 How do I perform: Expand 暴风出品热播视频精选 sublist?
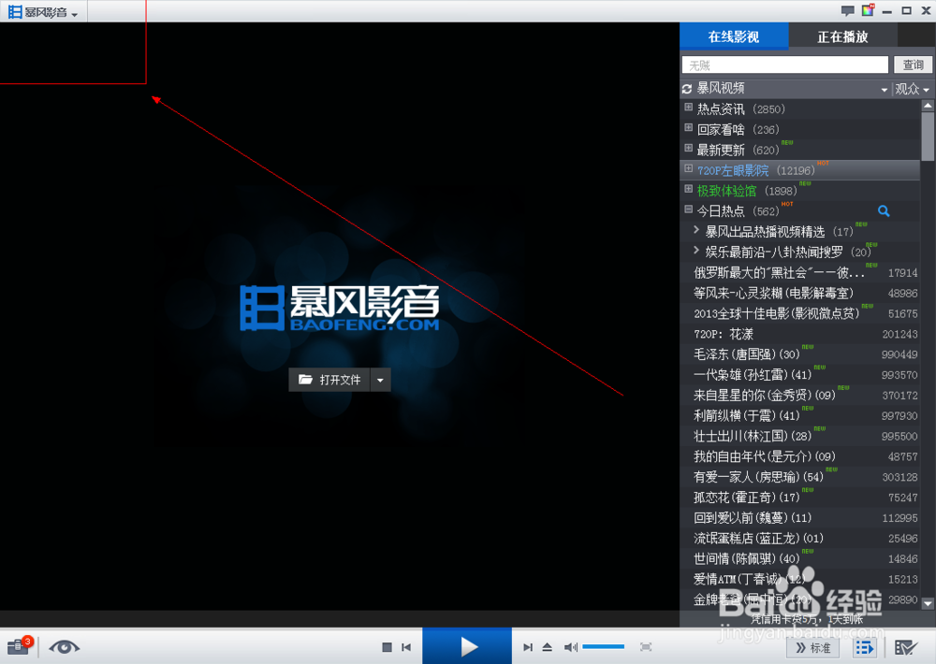pyautogui.click(x=696, y=230)
